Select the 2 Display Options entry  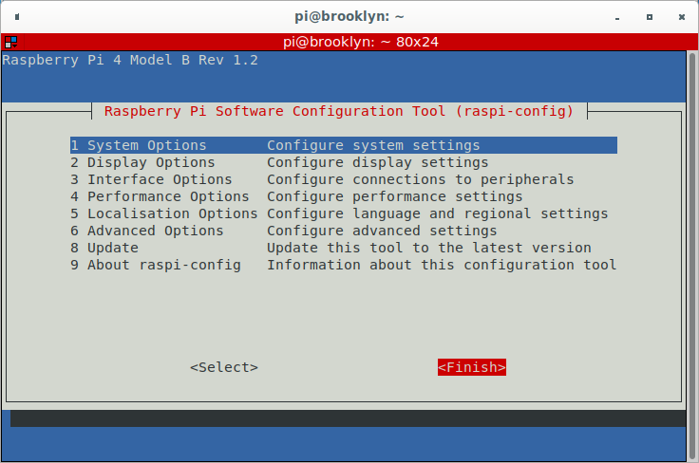tap(343, 162)
